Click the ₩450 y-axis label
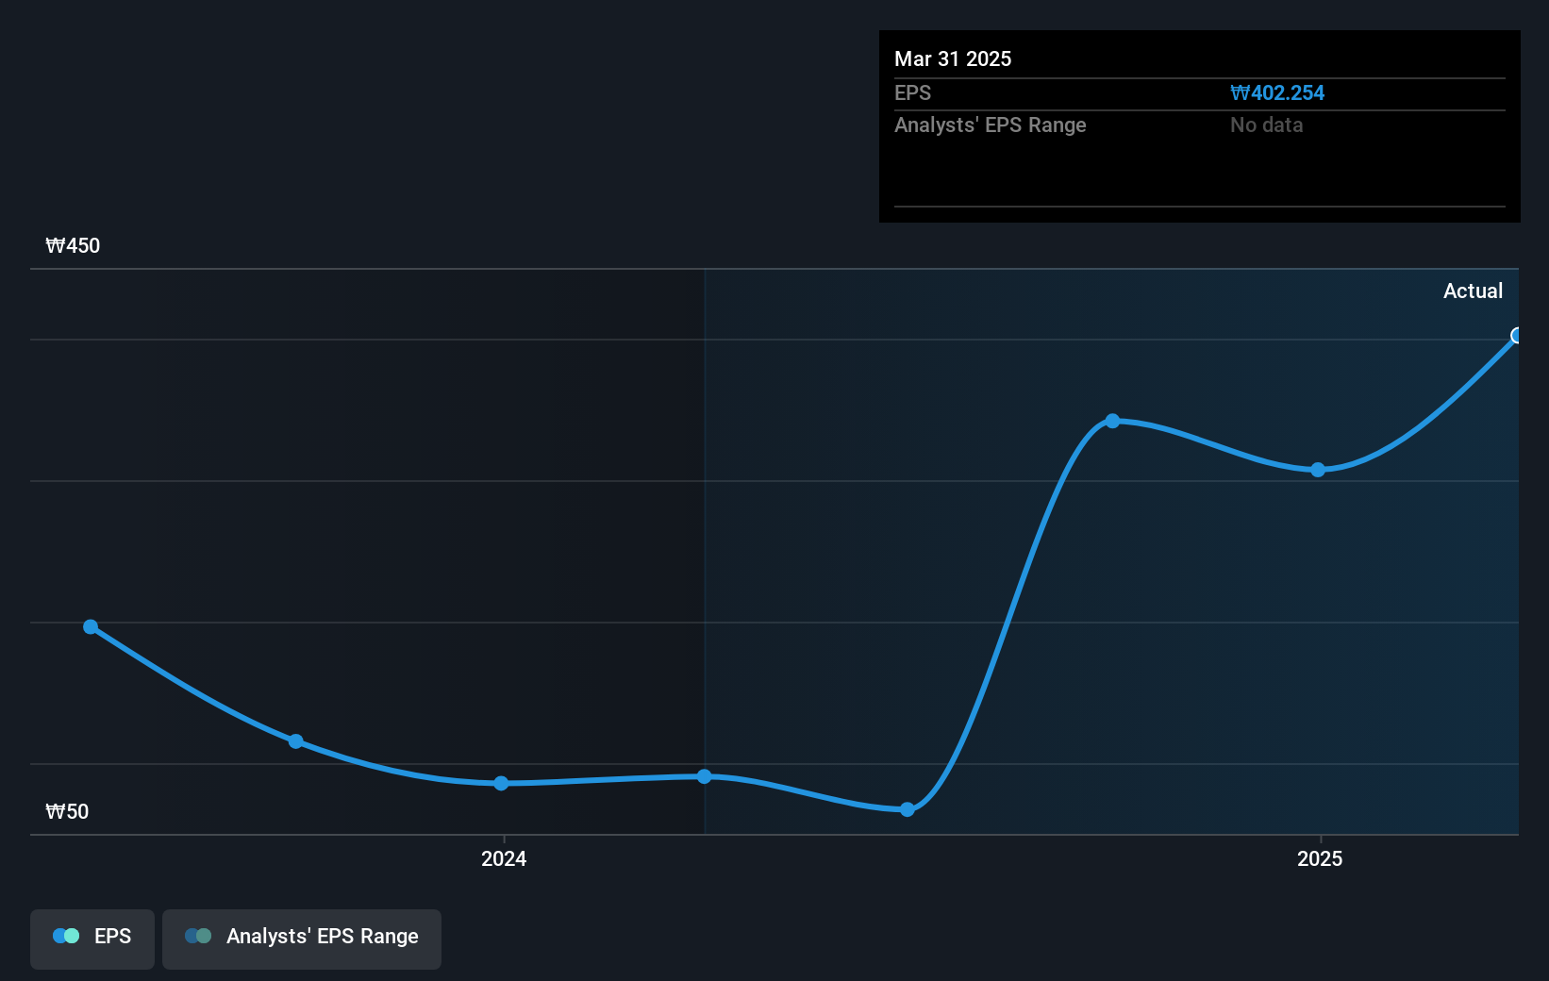 (73, 245)
